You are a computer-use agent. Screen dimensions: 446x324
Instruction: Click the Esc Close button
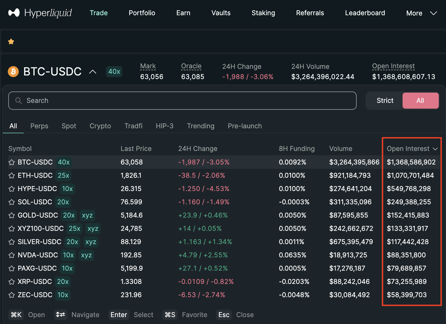pos(224,315)
